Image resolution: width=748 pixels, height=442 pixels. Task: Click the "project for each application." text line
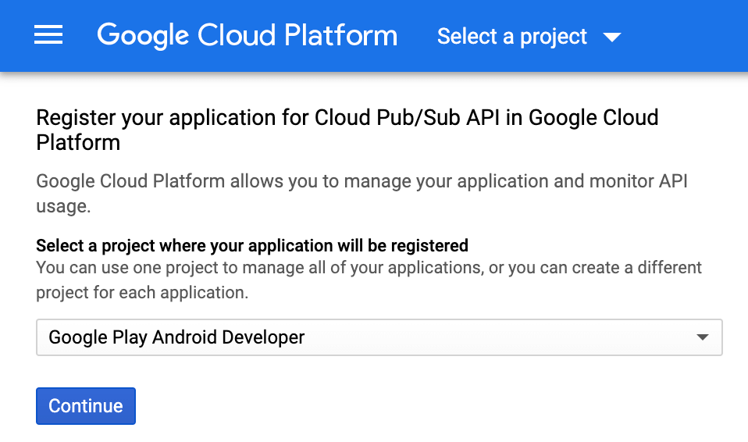[x=142, y=293]
